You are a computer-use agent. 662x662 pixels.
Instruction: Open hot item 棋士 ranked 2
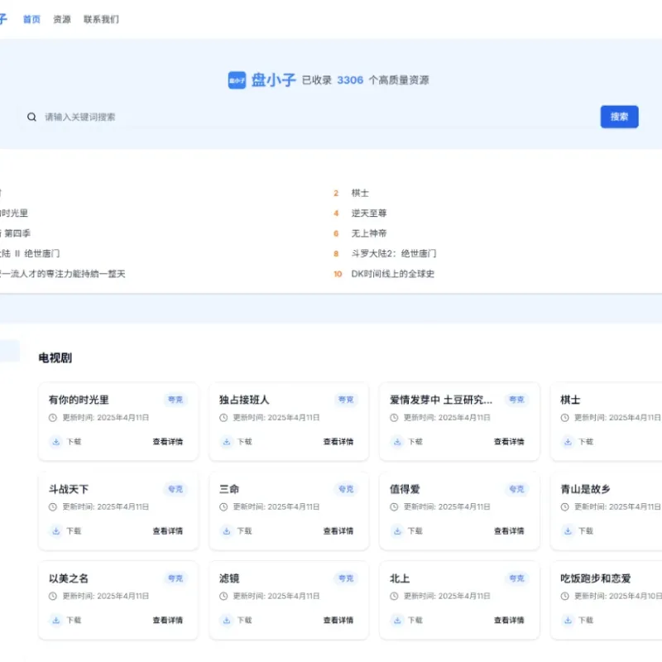(360, 193)
